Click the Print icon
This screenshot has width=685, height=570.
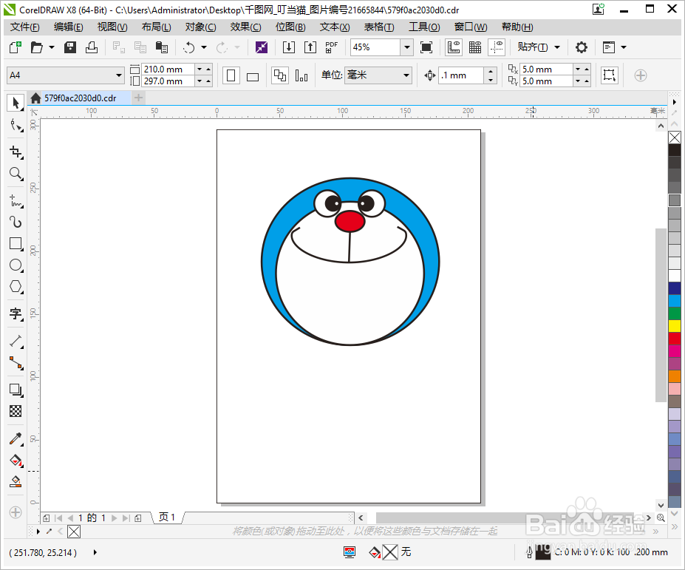[x=92, y=47]
